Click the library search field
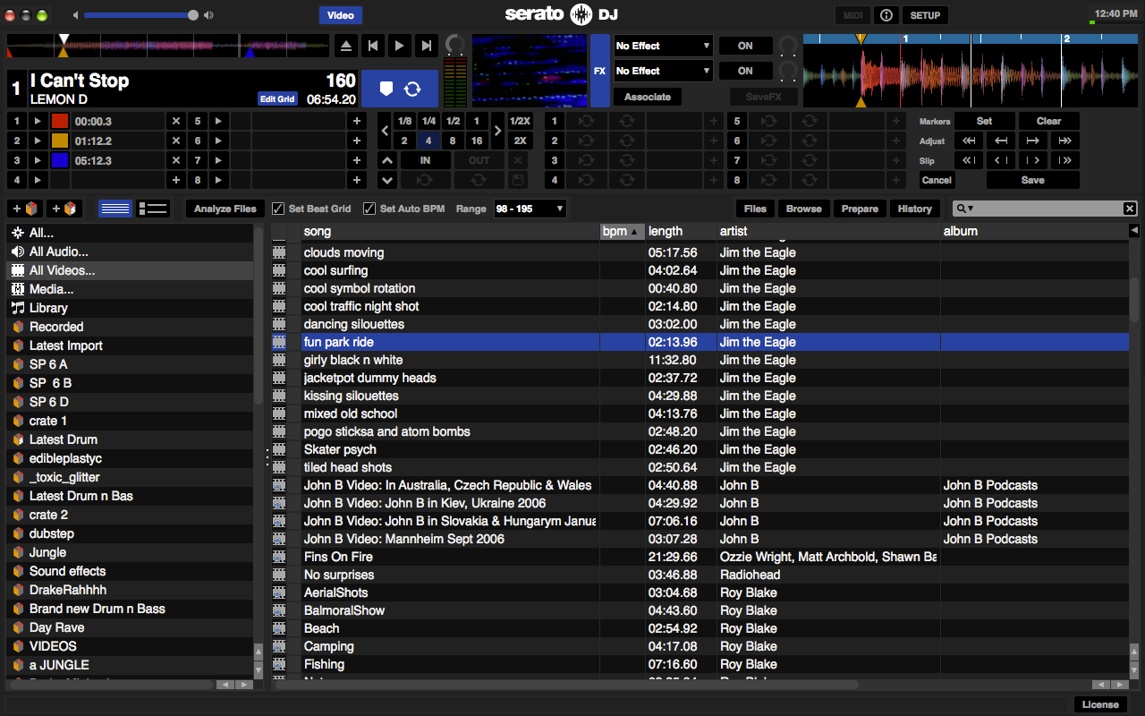The image size is (1145, 716). click(1045, 209)
